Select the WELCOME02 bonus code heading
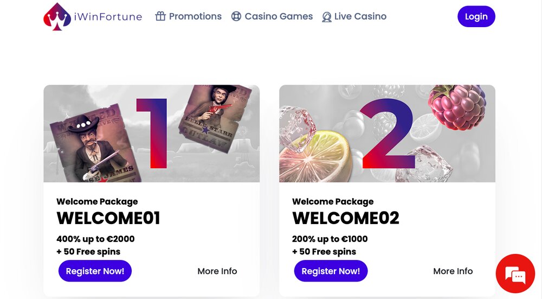Image resolution: width=542 pixels, height=299 pixels. tap(346, 218)
